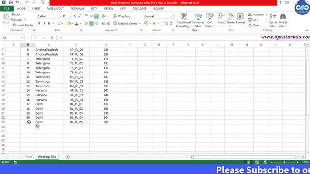Screen dimensions: 310x174
Task: Click the Cut scissors icon
Action: tap(13, 14)
